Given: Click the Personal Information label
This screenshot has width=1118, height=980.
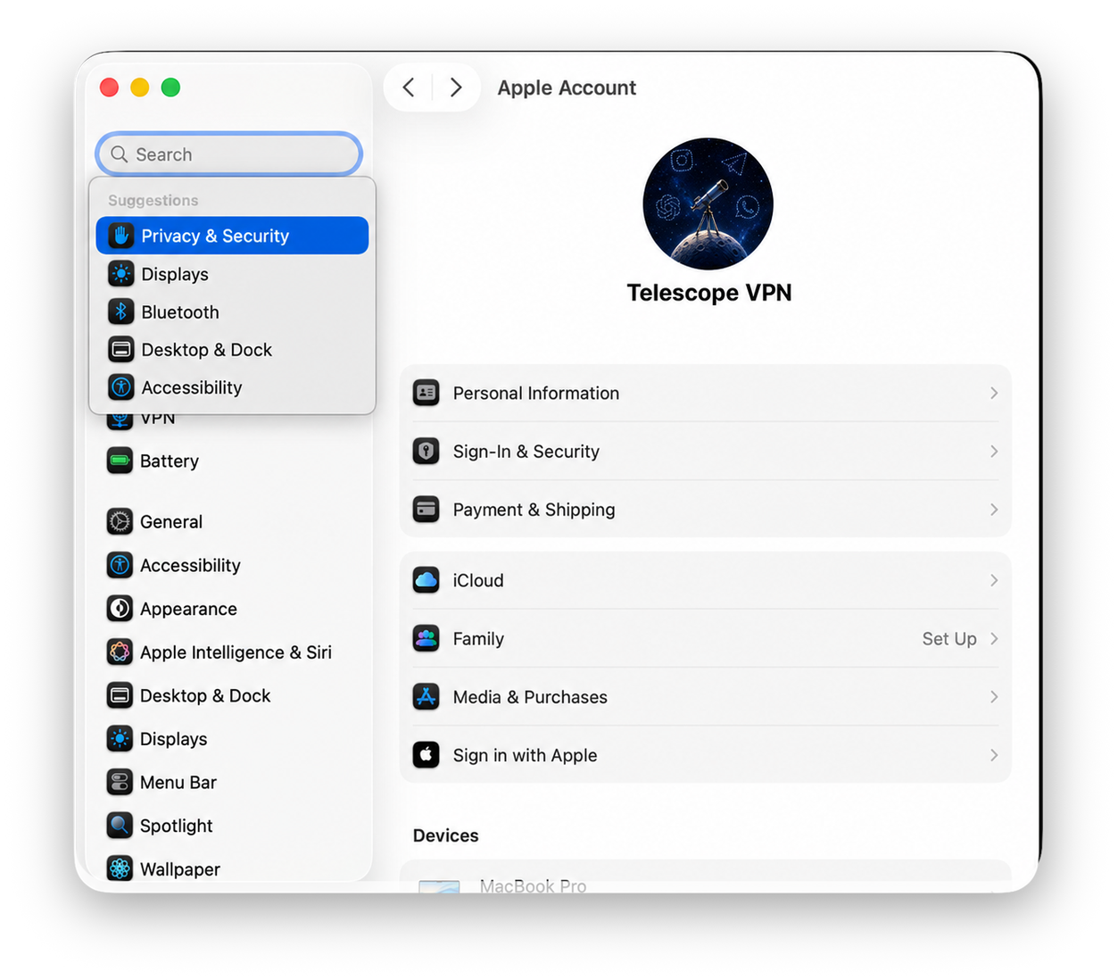Looking at the screenshot, I should [x=535, y=393].
